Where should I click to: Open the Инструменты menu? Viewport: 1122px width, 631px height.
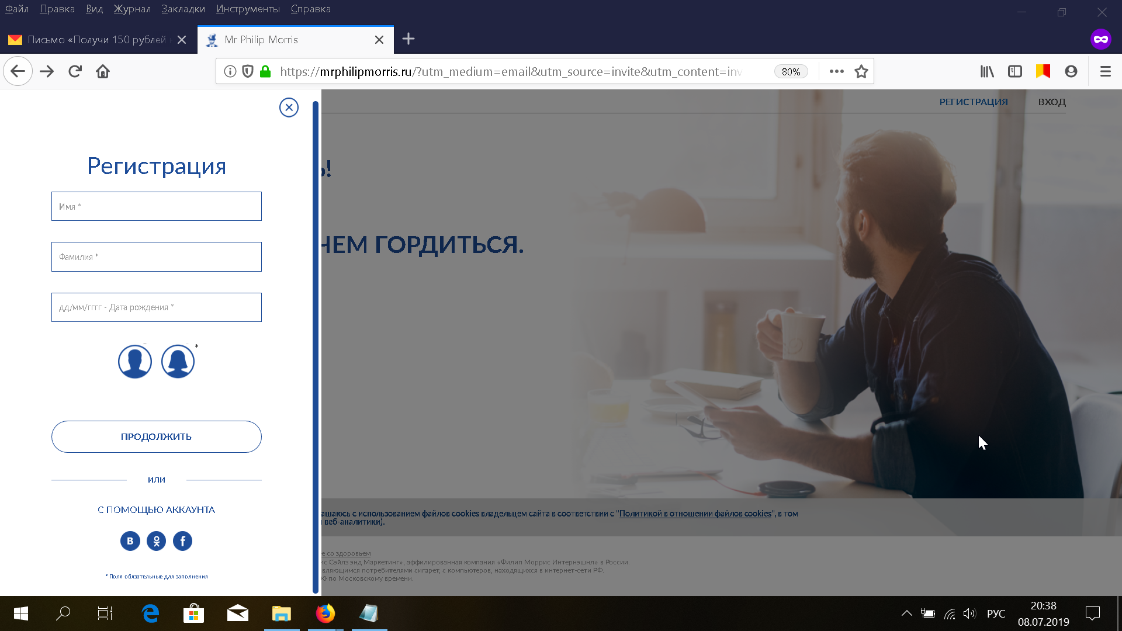(248, 9)
